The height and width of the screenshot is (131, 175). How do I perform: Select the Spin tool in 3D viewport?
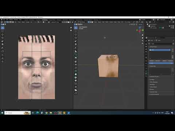[x=75, y=78]
